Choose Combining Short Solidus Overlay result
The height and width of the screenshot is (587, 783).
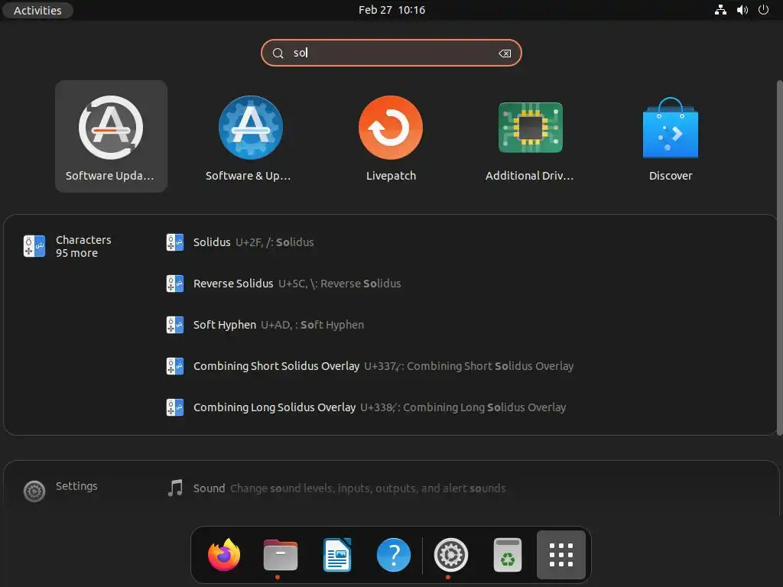(x=370, y=366)
